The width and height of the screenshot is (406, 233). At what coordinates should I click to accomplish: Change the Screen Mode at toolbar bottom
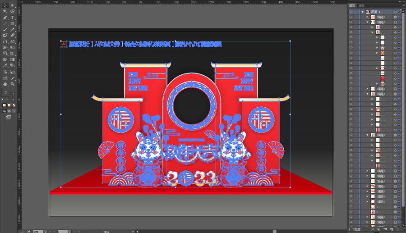coord(8,118)
